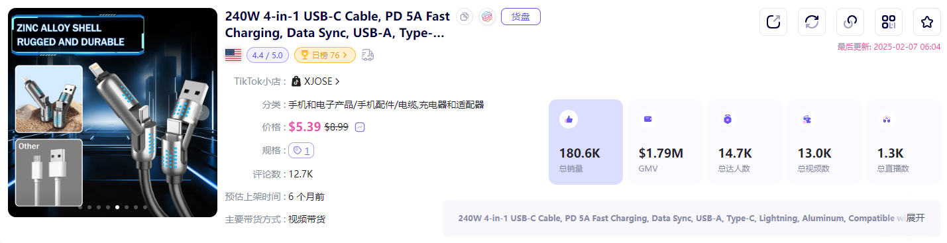Image resolution: width=947 pixels, height=243 pixels.
Task: Open the share/export icon button
Action: [x=773, y=22]
